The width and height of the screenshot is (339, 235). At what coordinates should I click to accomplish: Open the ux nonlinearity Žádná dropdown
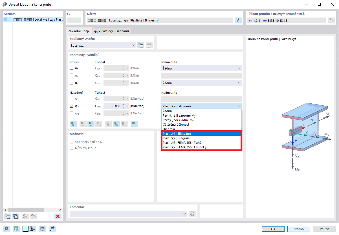pos(201,68)
